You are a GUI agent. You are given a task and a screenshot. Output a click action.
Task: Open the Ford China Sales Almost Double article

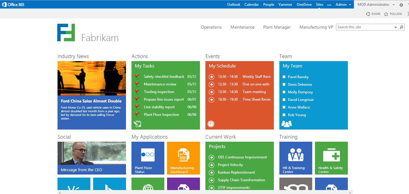[x=91, y=101]
